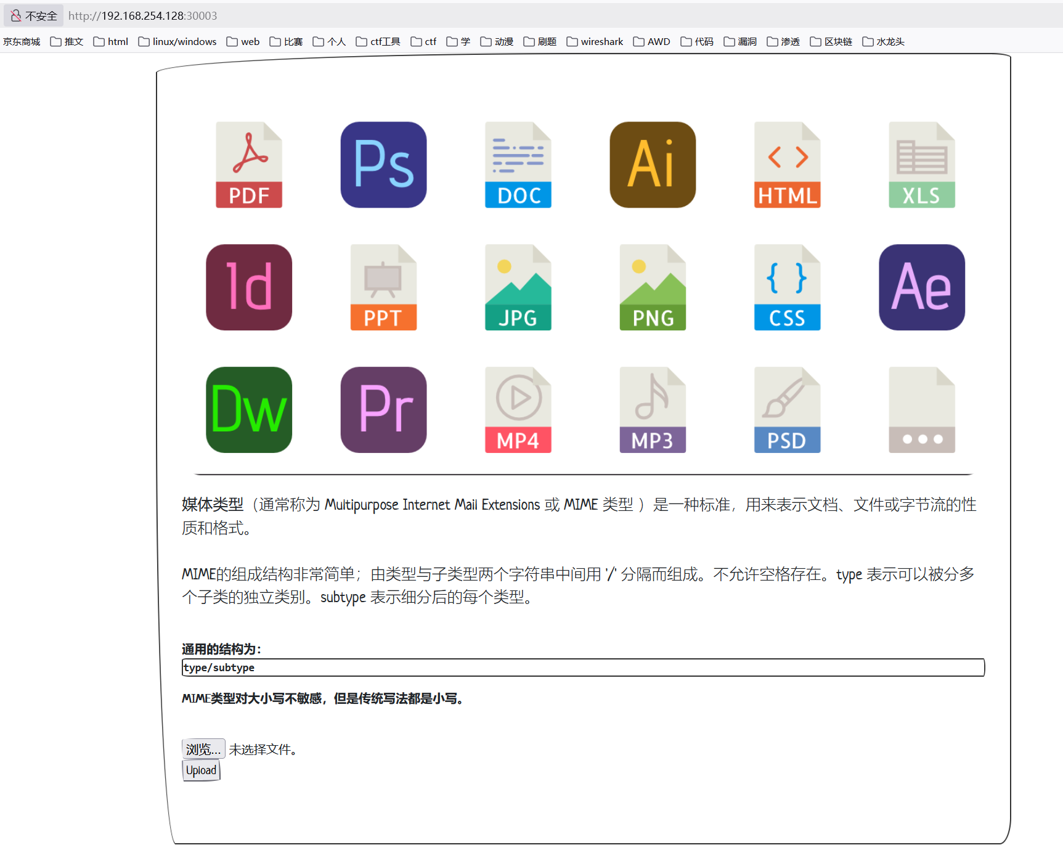Open the html bookmark folder
The image size is (1063, 845).
(x=111, y=41)
